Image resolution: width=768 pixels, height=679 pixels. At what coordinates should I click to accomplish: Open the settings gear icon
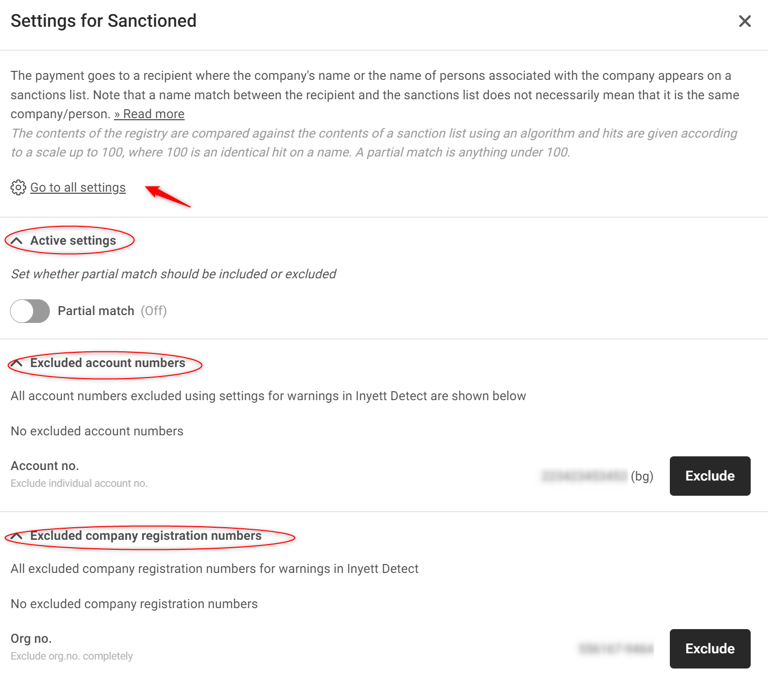coord(18,187)
